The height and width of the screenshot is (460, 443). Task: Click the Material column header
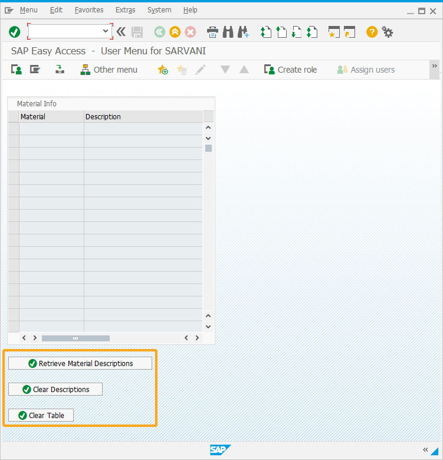coord(51,116)
